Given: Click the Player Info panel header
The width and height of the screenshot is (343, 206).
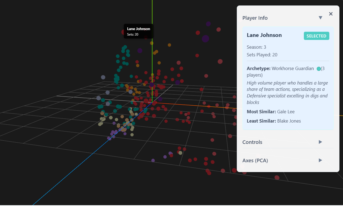Looking at the screenshot, I should 255,18.
